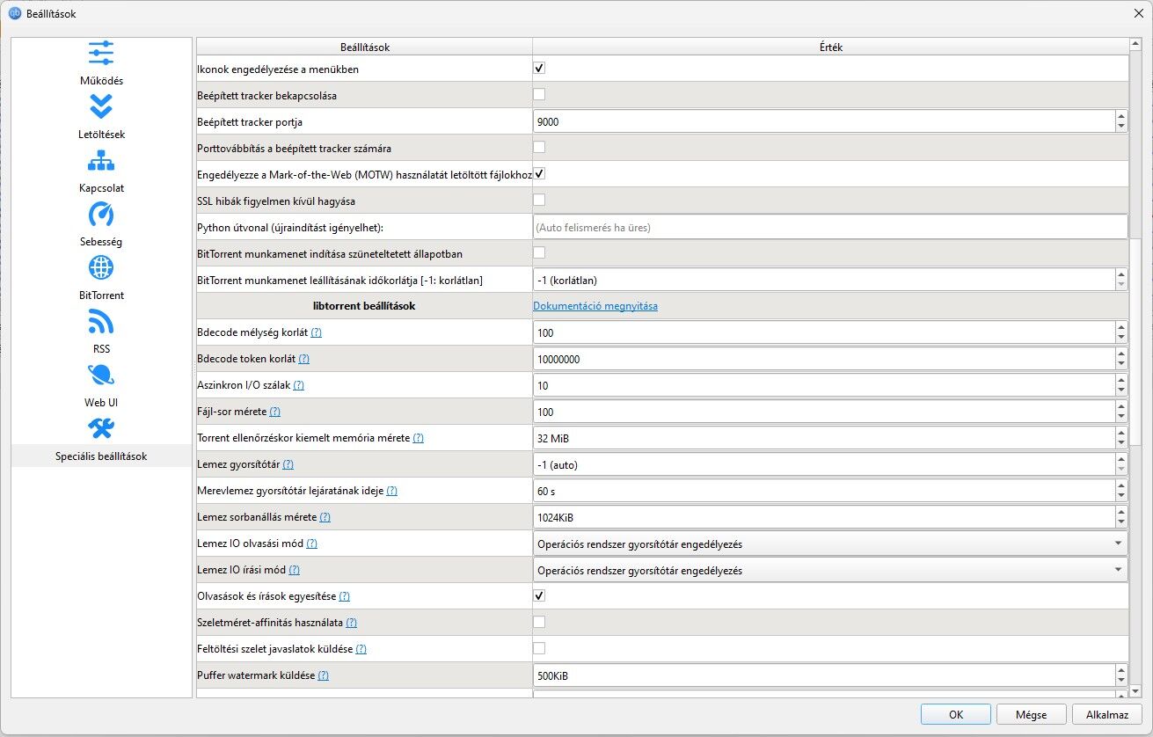
Task: Open the Lemez IO olvasási mód dropdown
Action: click(x=830, y=544)
